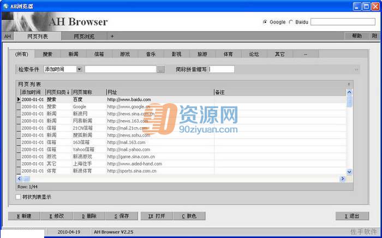
Task: Click the search text box beside Baidu
Action: pyautogui.click(x=343, y=22)
